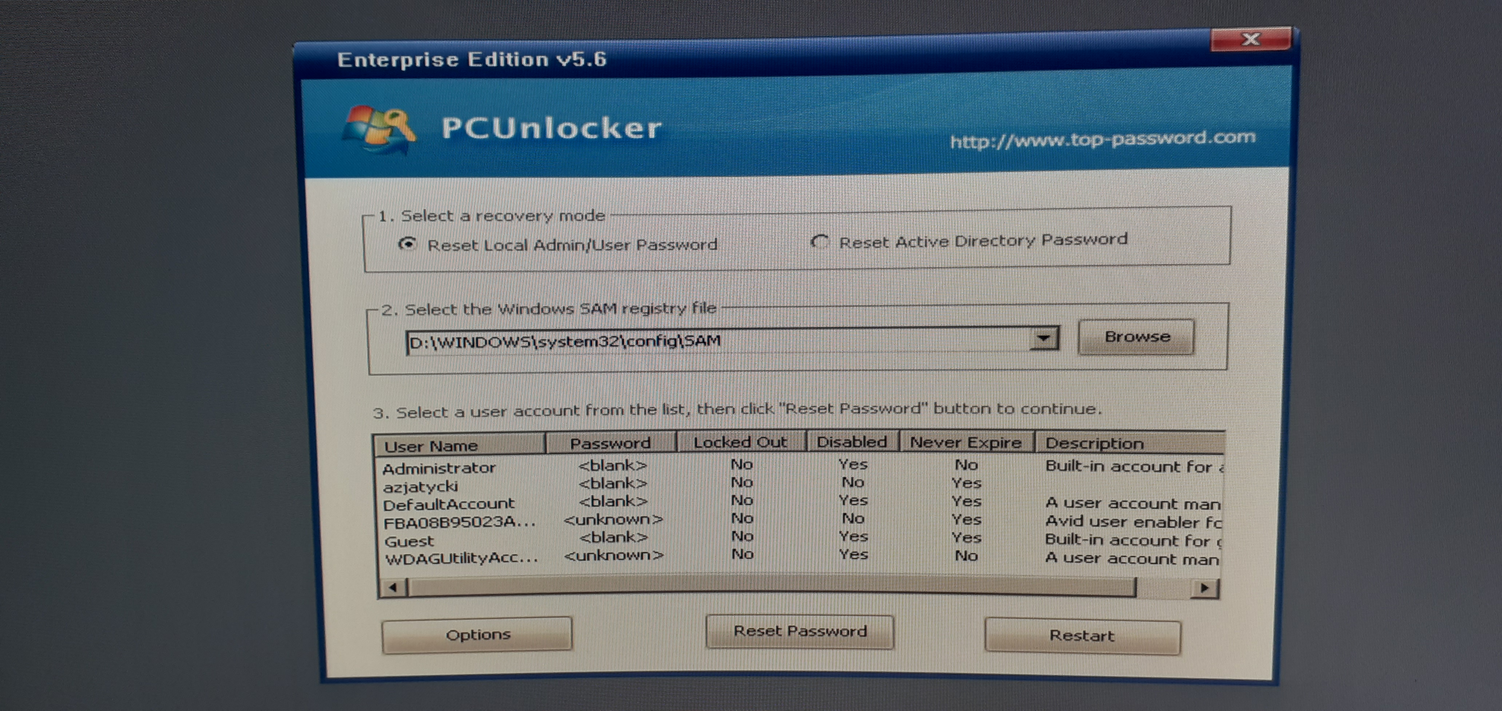
Task: Open the top-password.com website link
Action: point(1102,140)
